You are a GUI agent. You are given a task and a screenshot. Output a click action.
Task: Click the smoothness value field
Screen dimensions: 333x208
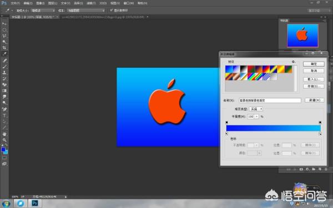coord(251,116)
